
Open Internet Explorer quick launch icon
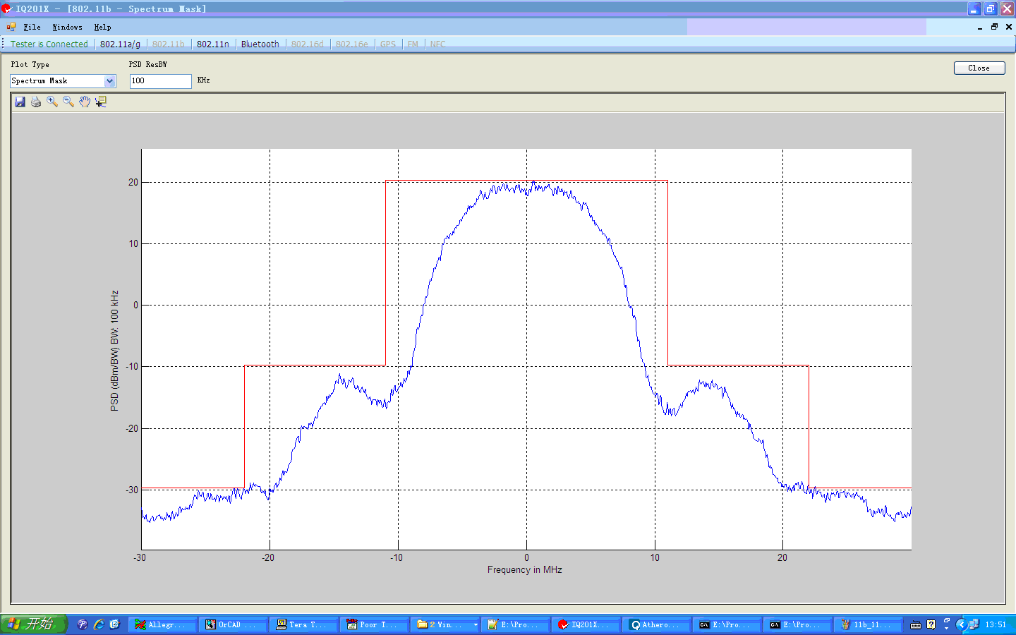99,624
